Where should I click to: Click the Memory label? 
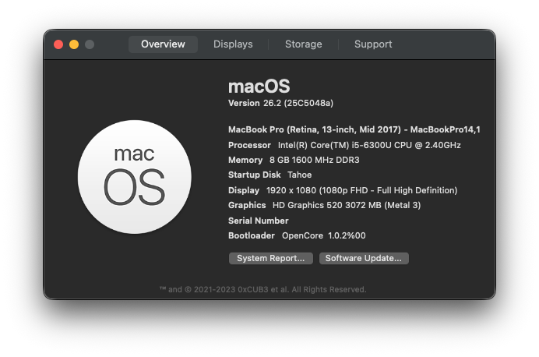pos(245,160)
